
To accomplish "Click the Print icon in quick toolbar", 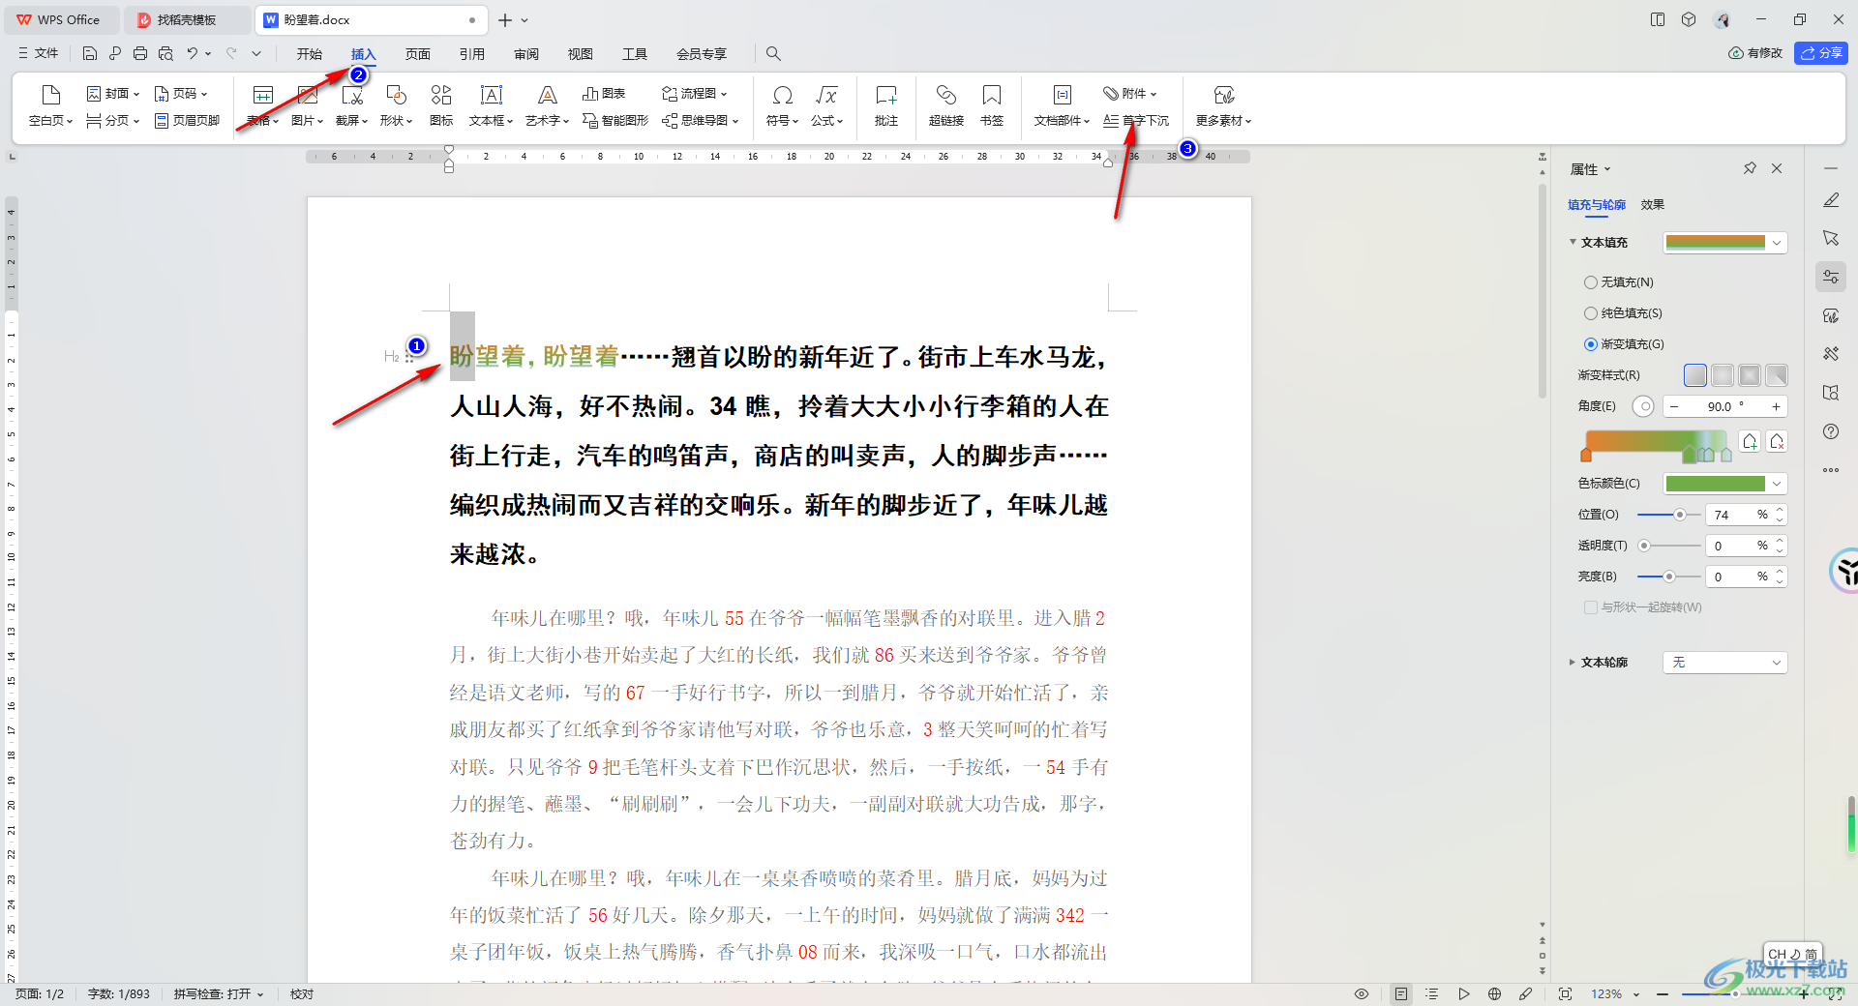I will (140, 53).
